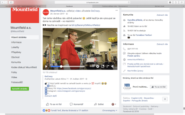185x115 pixels.
Task: Like the První multimediální page
Action: coord(158,87)
